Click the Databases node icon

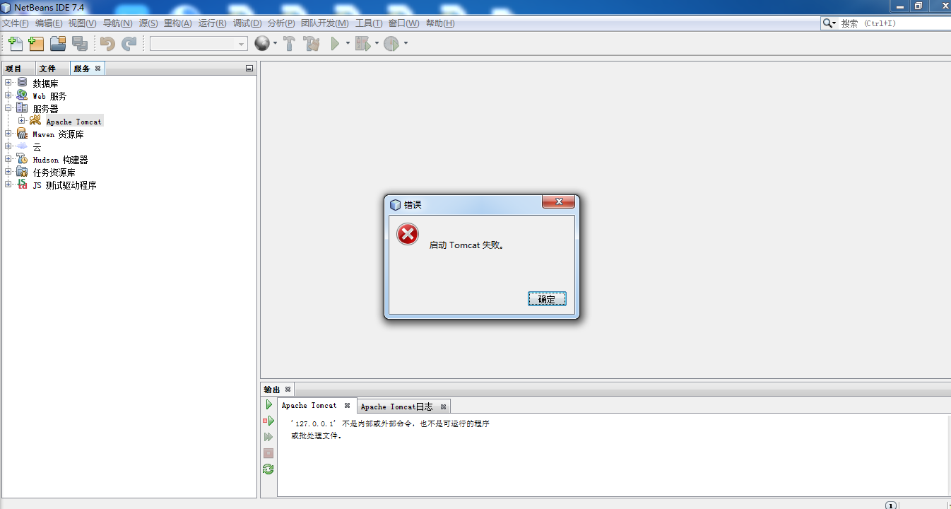click(x=22, y=83)
